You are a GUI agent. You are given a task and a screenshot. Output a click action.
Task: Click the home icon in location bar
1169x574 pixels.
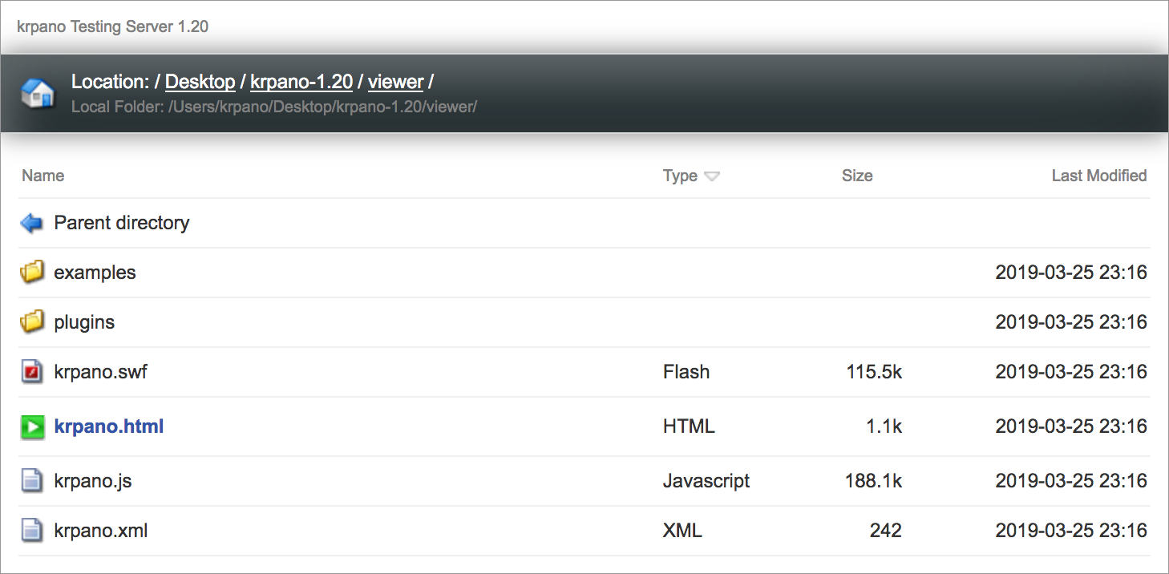[x=38, y=93]
